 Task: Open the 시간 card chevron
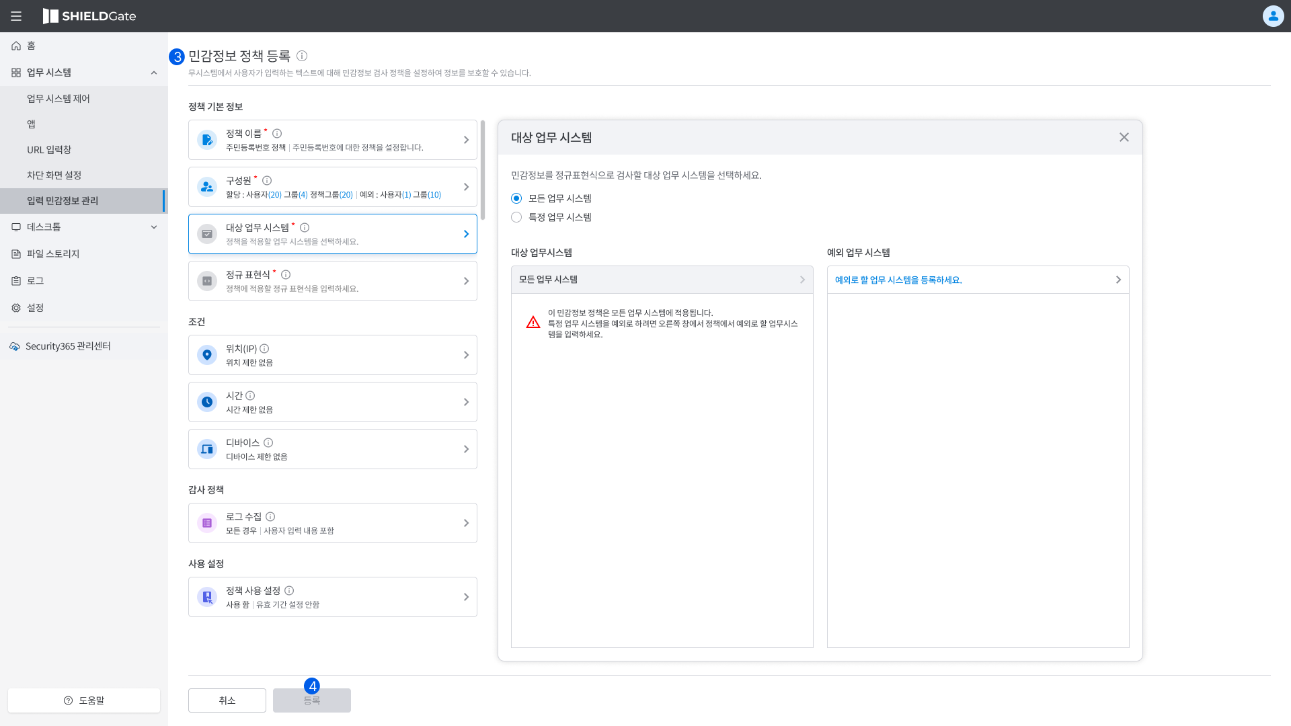coord(466,402)
